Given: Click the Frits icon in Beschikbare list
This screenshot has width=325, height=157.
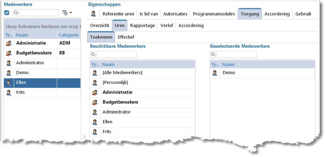Looking at the screenshot, I should (x=95, y=132).
